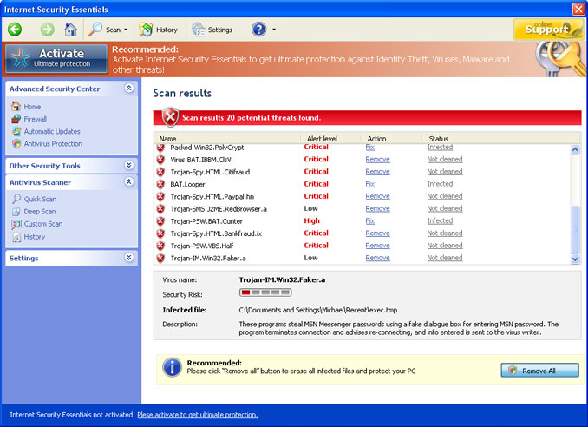The height and width of the screenshot is (427, 588).
Task: Click Remove for Virus.BAT.IBBM.ClsV
Action: 377,160
